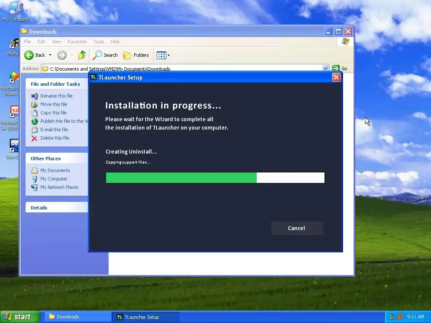Click Publish this file to the Web
This screenshot has width=431, height=323.
tap(64, 121)
